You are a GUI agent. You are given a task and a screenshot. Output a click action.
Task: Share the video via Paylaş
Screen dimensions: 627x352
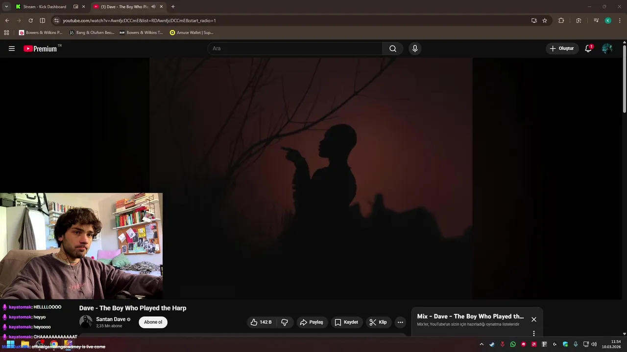coord(312,322)
